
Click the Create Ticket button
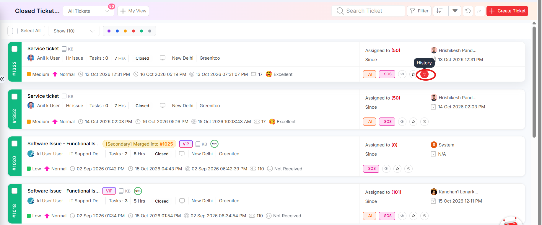coord(507,11)
